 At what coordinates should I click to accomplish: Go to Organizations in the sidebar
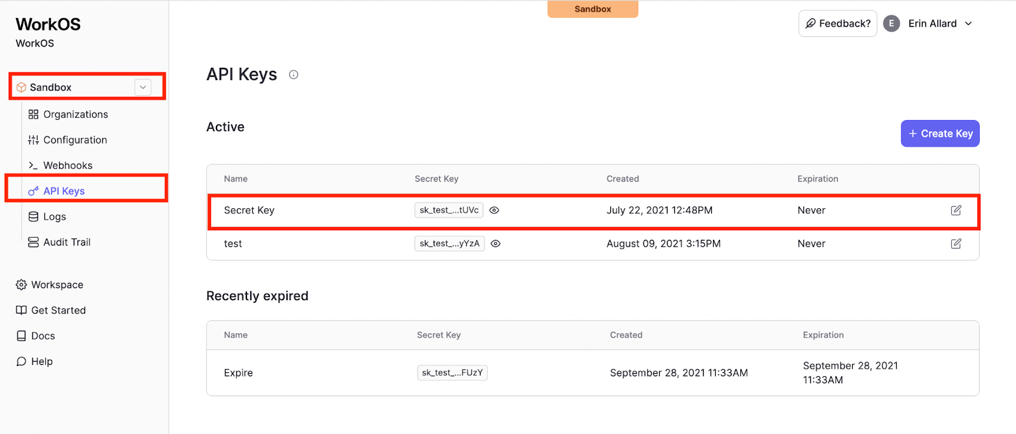tap(68, 114)
